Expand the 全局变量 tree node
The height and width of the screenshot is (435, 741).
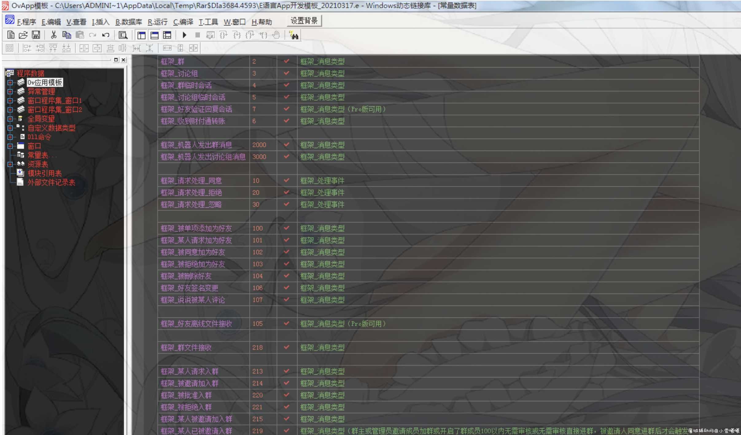pos(10,119)
